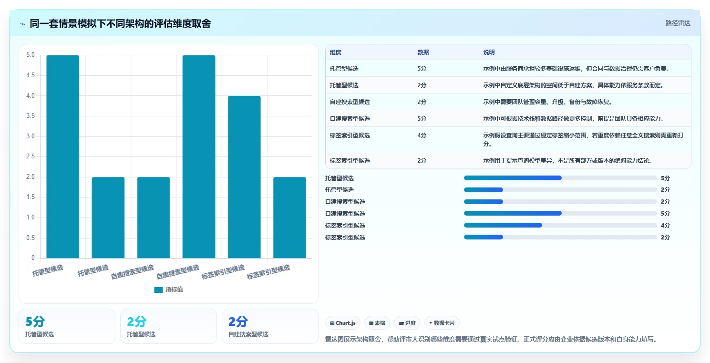Image resolution: width=710 pixels, height=363 pixels.
Task: Click the title 同一套情景模拟下不同架构的评估维度取舍
Action: point(120,24)
